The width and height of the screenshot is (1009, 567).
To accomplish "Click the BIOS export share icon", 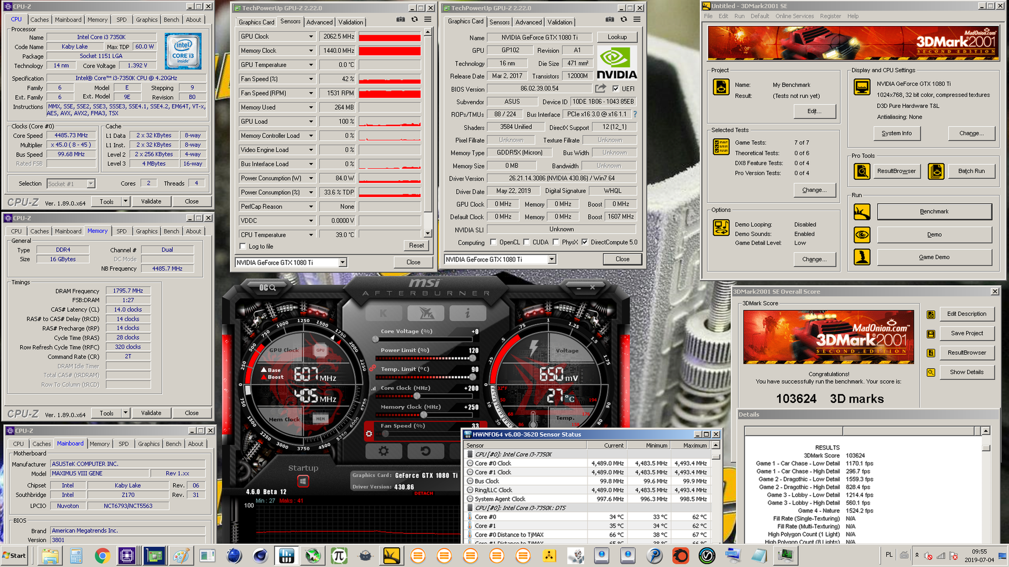I will coord(601,88).
